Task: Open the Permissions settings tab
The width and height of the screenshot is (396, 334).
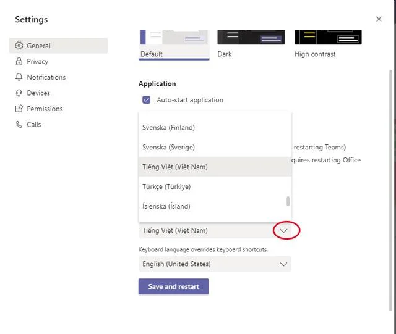Action: pos(58,109)
